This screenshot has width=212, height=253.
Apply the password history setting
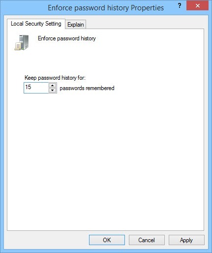tap(186, 240)
